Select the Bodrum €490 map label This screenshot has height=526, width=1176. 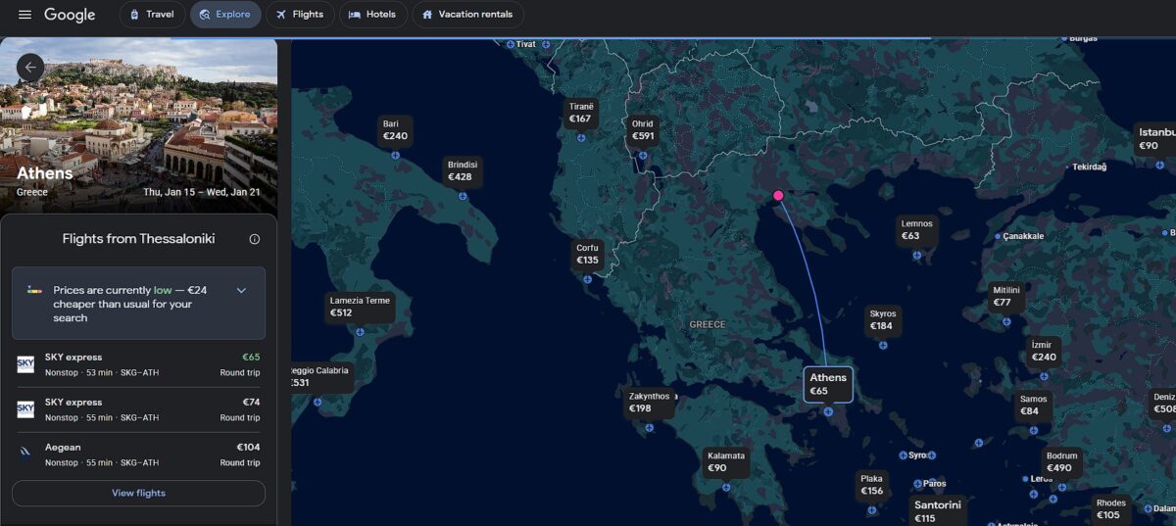pos(1061,462)
